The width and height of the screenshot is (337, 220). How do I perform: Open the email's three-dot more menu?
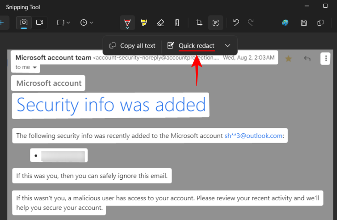[x=326, y=58]
